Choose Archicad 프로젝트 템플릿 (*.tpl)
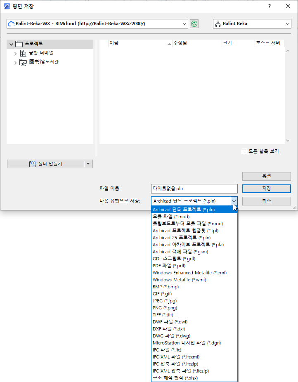The height and width of the screenshot is (382, 298). coord(194,231)
